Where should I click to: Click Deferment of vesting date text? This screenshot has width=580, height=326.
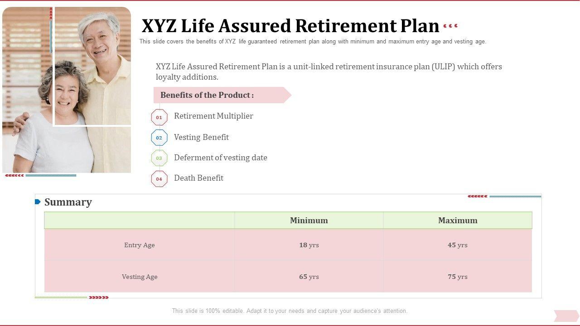(221, 158)
